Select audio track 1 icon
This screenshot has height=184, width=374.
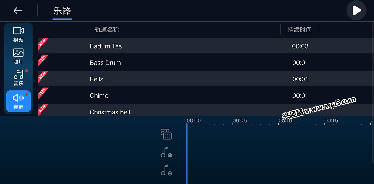[x=166, y=152]
